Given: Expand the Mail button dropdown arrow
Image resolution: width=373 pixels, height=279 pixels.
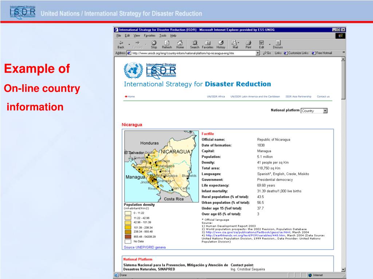Looking at the screenshot, I should pos(239,43).
